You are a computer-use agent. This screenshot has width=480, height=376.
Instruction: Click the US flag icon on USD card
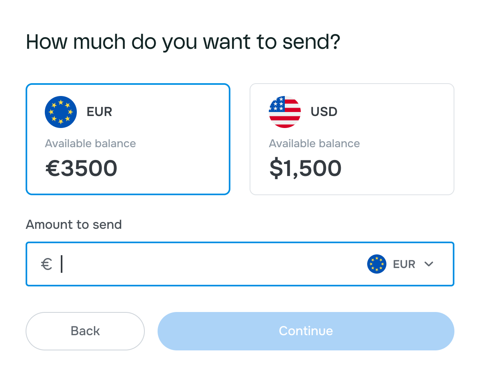[x=285, y=112]
